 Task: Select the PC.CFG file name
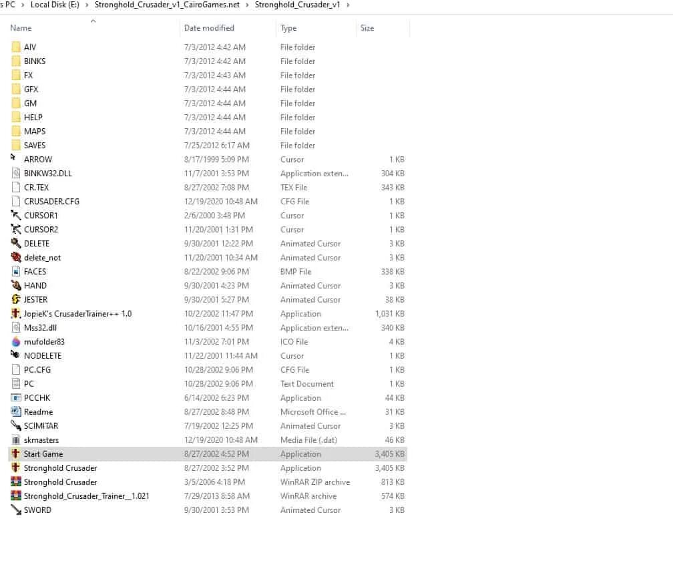[37, 369]
